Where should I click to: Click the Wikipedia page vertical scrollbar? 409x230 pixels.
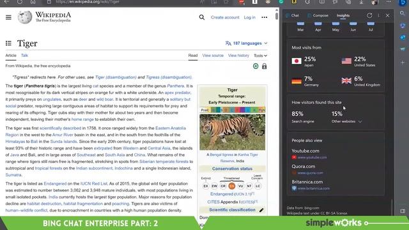click(x=277, y=15)
